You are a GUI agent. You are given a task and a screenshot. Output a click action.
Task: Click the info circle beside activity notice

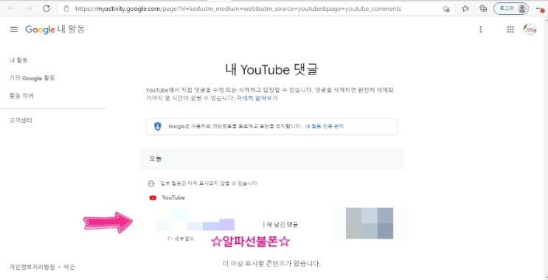[x=151, y=183]
